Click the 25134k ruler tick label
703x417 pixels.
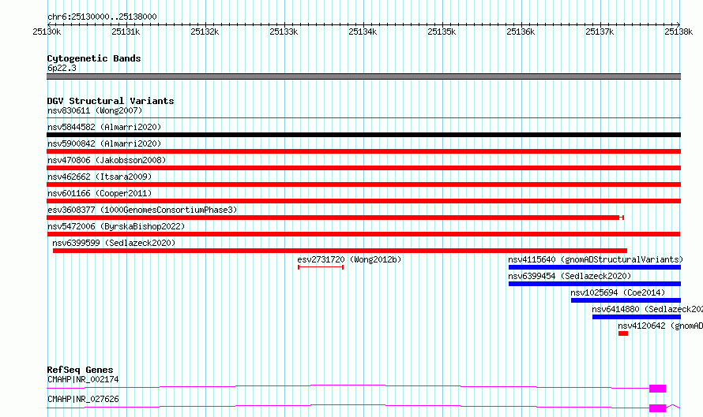(x=363, y=32)
